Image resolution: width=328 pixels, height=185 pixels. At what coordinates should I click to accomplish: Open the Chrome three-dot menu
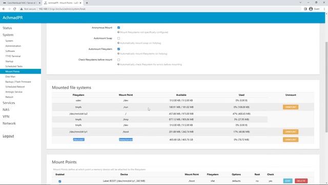324,9
